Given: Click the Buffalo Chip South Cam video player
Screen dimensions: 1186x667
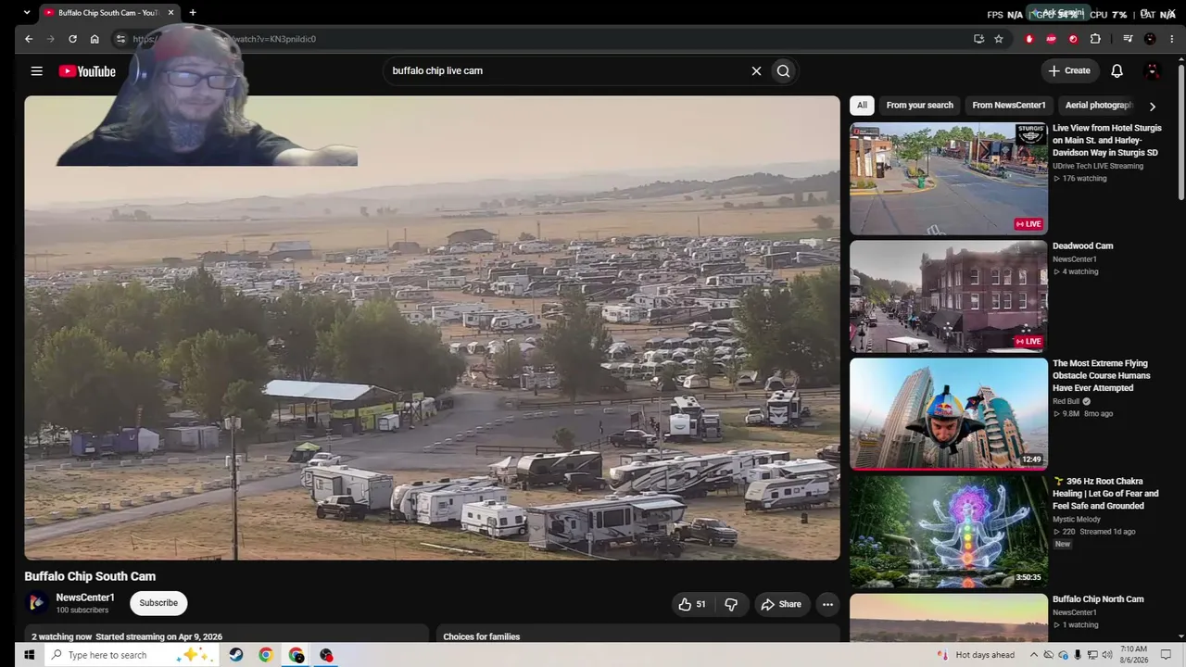Looking at the screenshot, I should point(432,328).
